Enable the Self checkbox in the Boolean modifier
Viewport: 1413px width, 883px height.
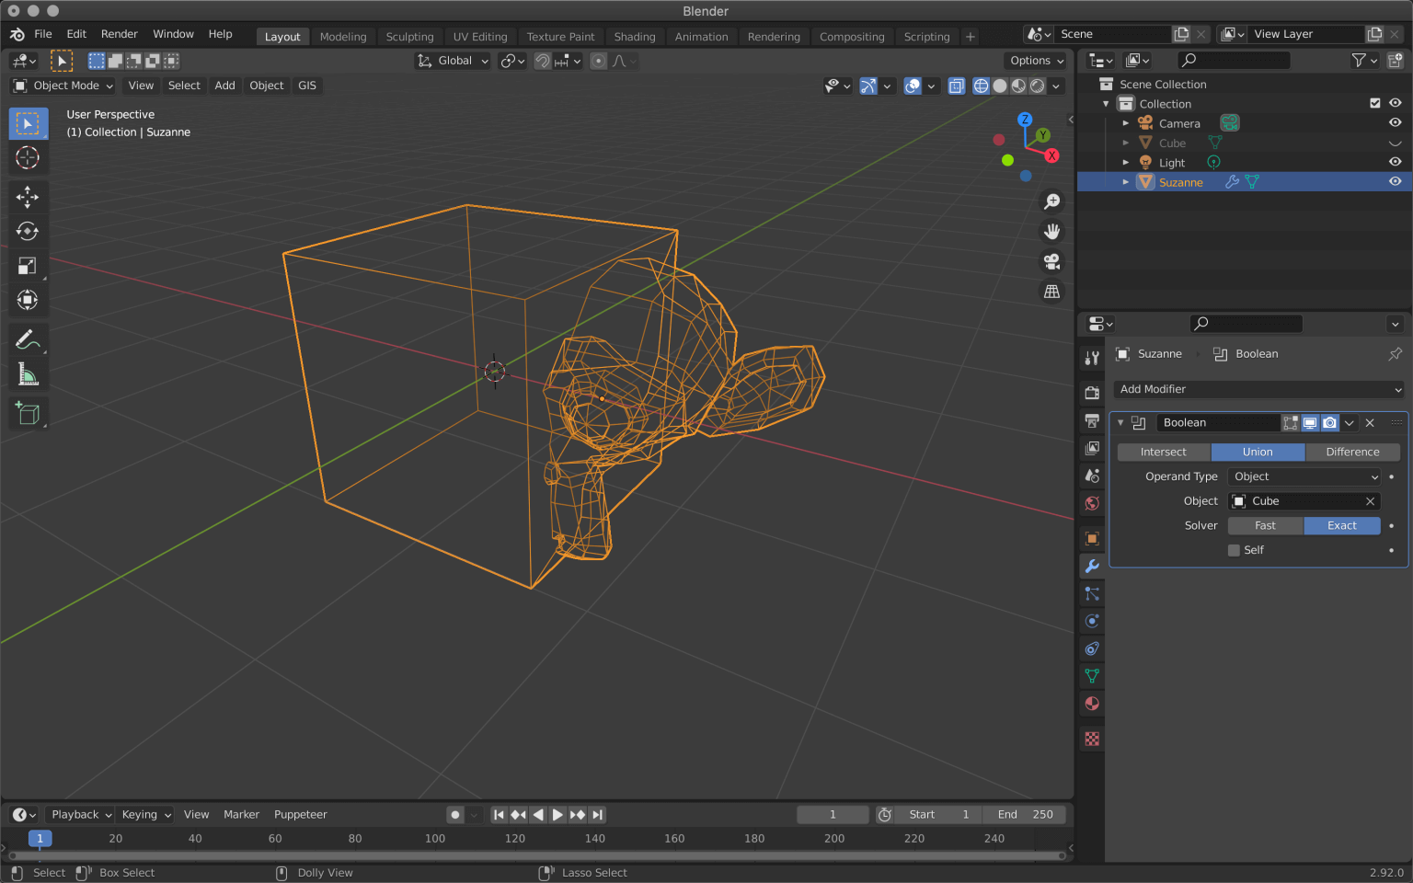pyautogui.click(x=1234, y=549)
